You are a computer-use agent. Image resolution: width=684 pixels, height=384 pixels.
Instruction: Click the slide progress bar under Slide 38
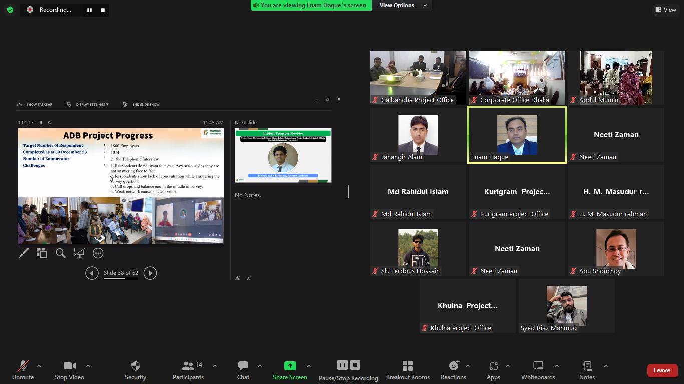(121, 278)
